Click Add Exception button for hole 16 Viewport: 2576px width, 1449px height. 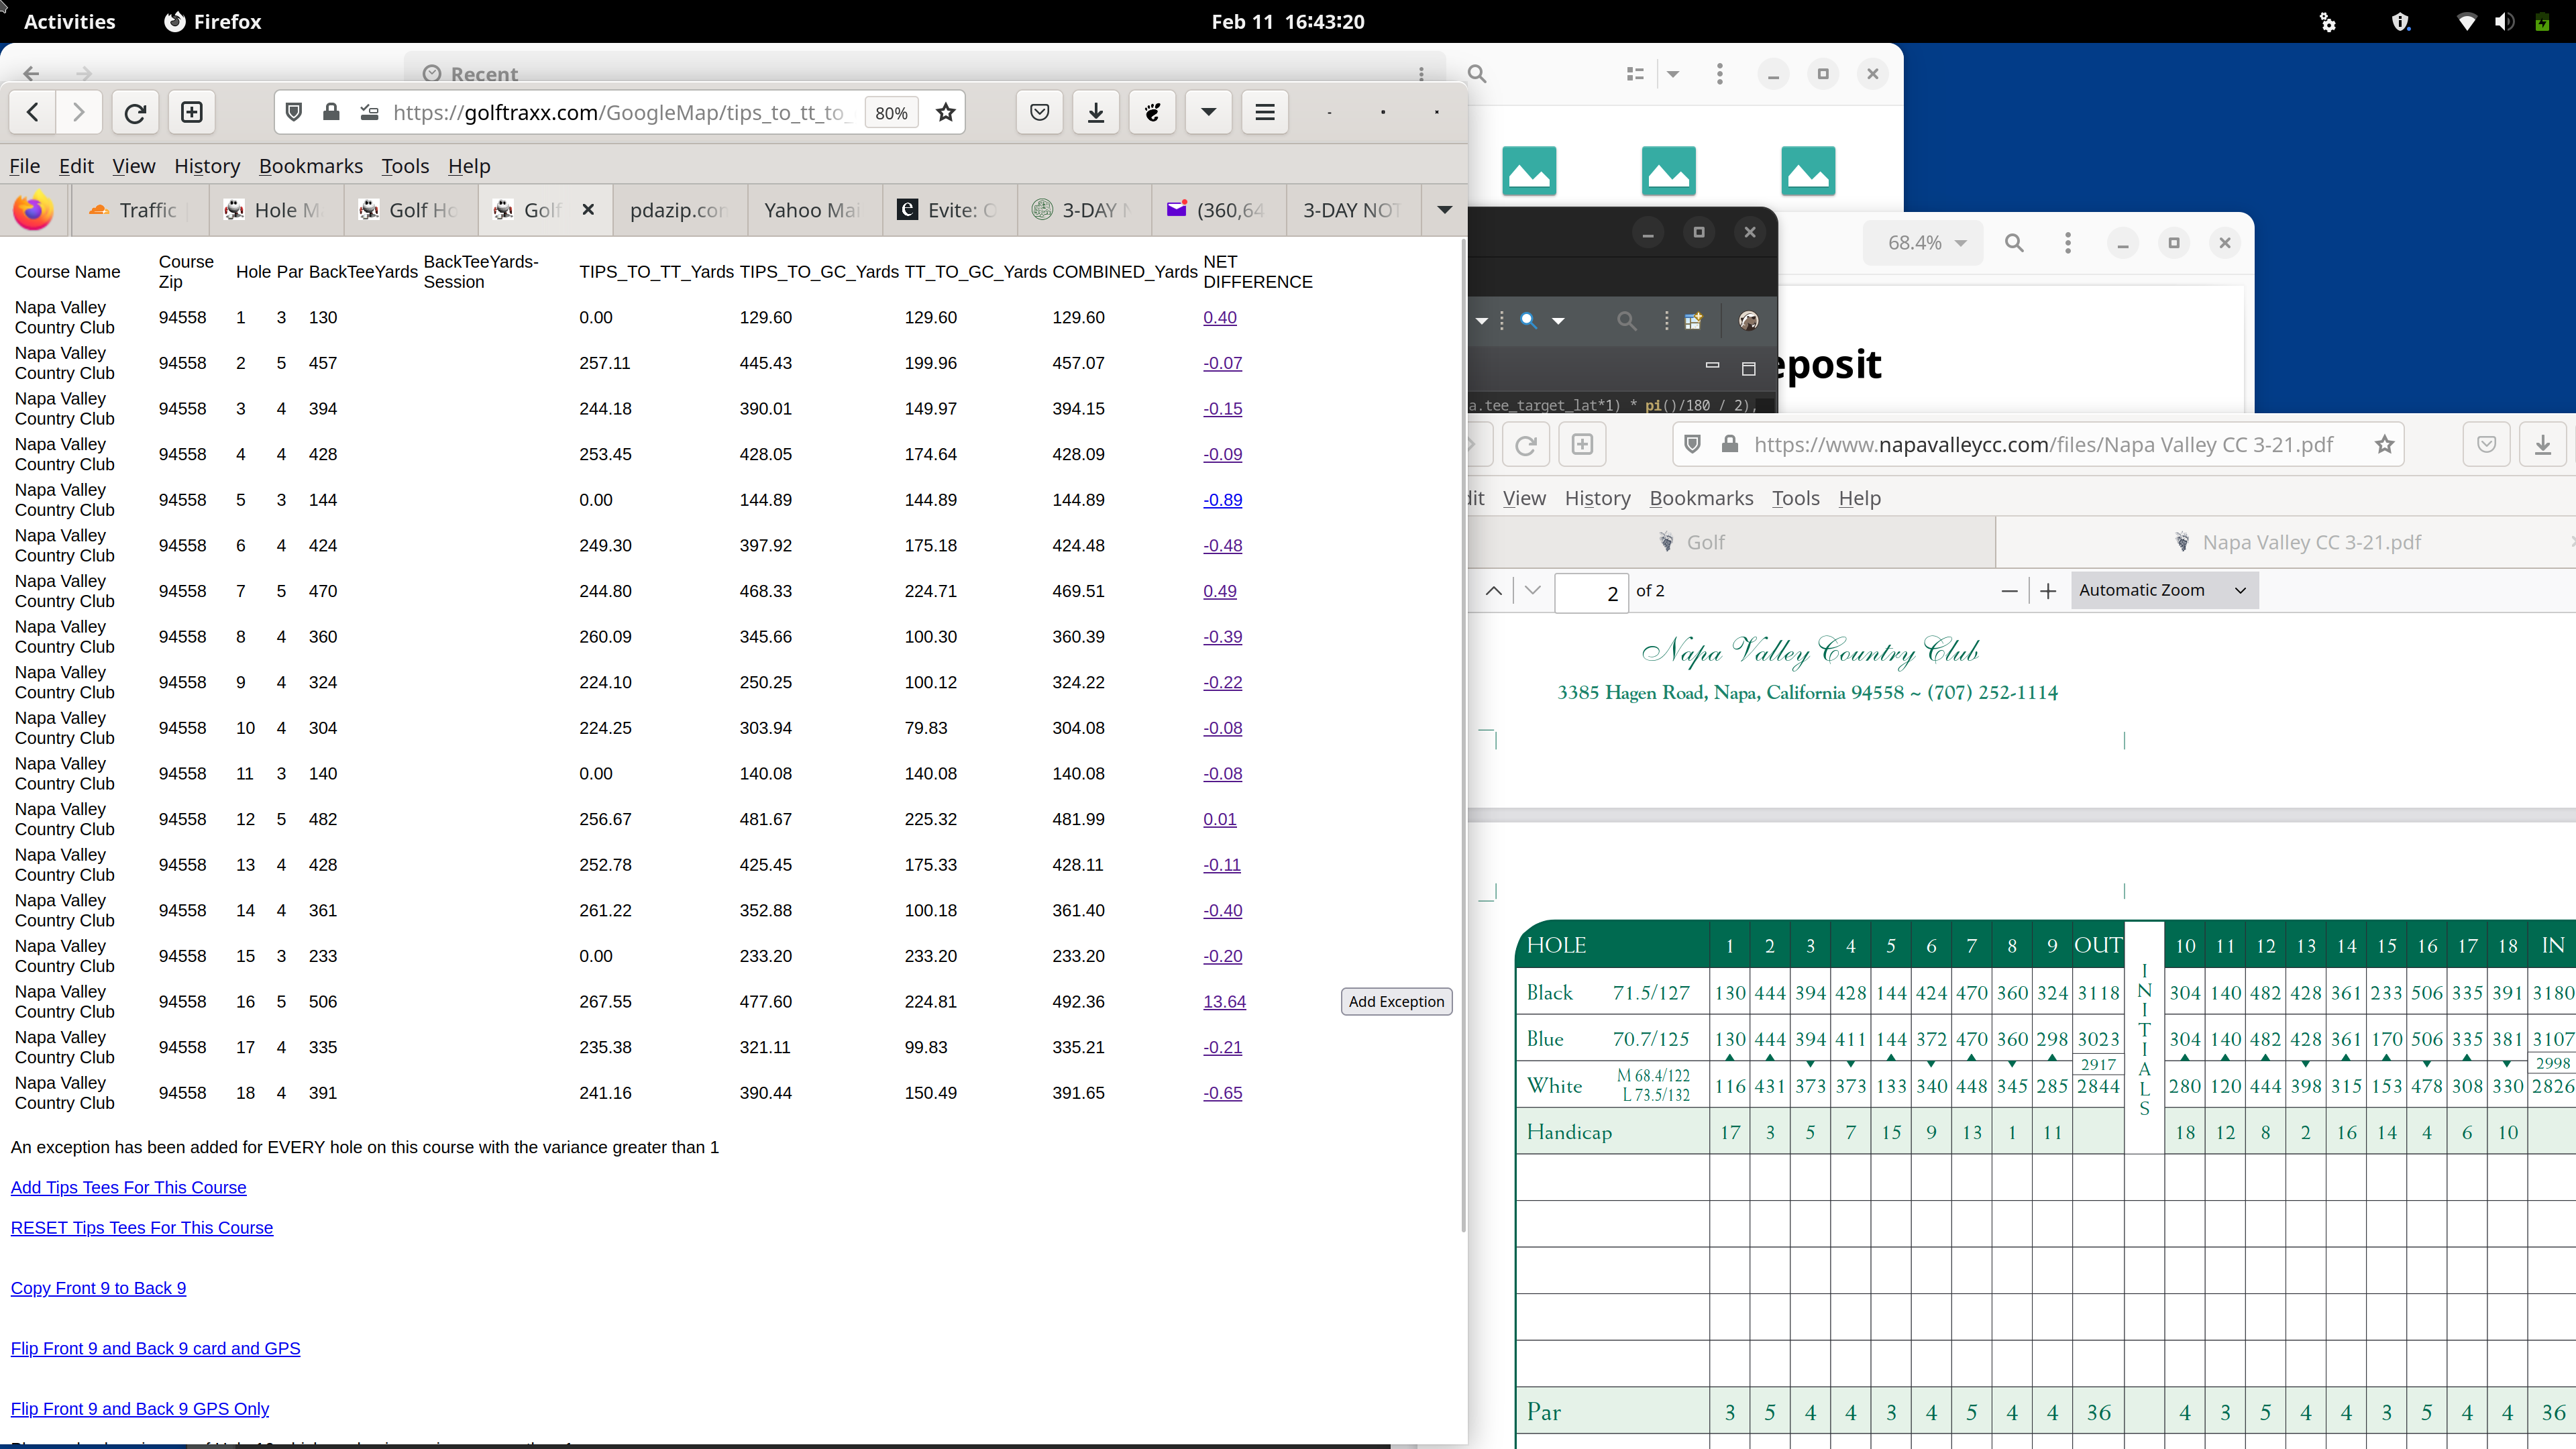pos(1396,1002)
